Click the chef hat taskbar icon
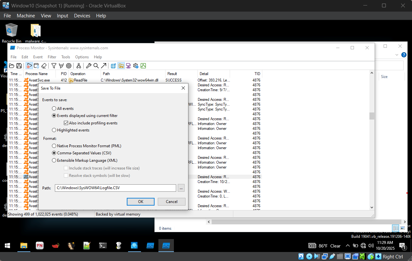 click(118, 246)
